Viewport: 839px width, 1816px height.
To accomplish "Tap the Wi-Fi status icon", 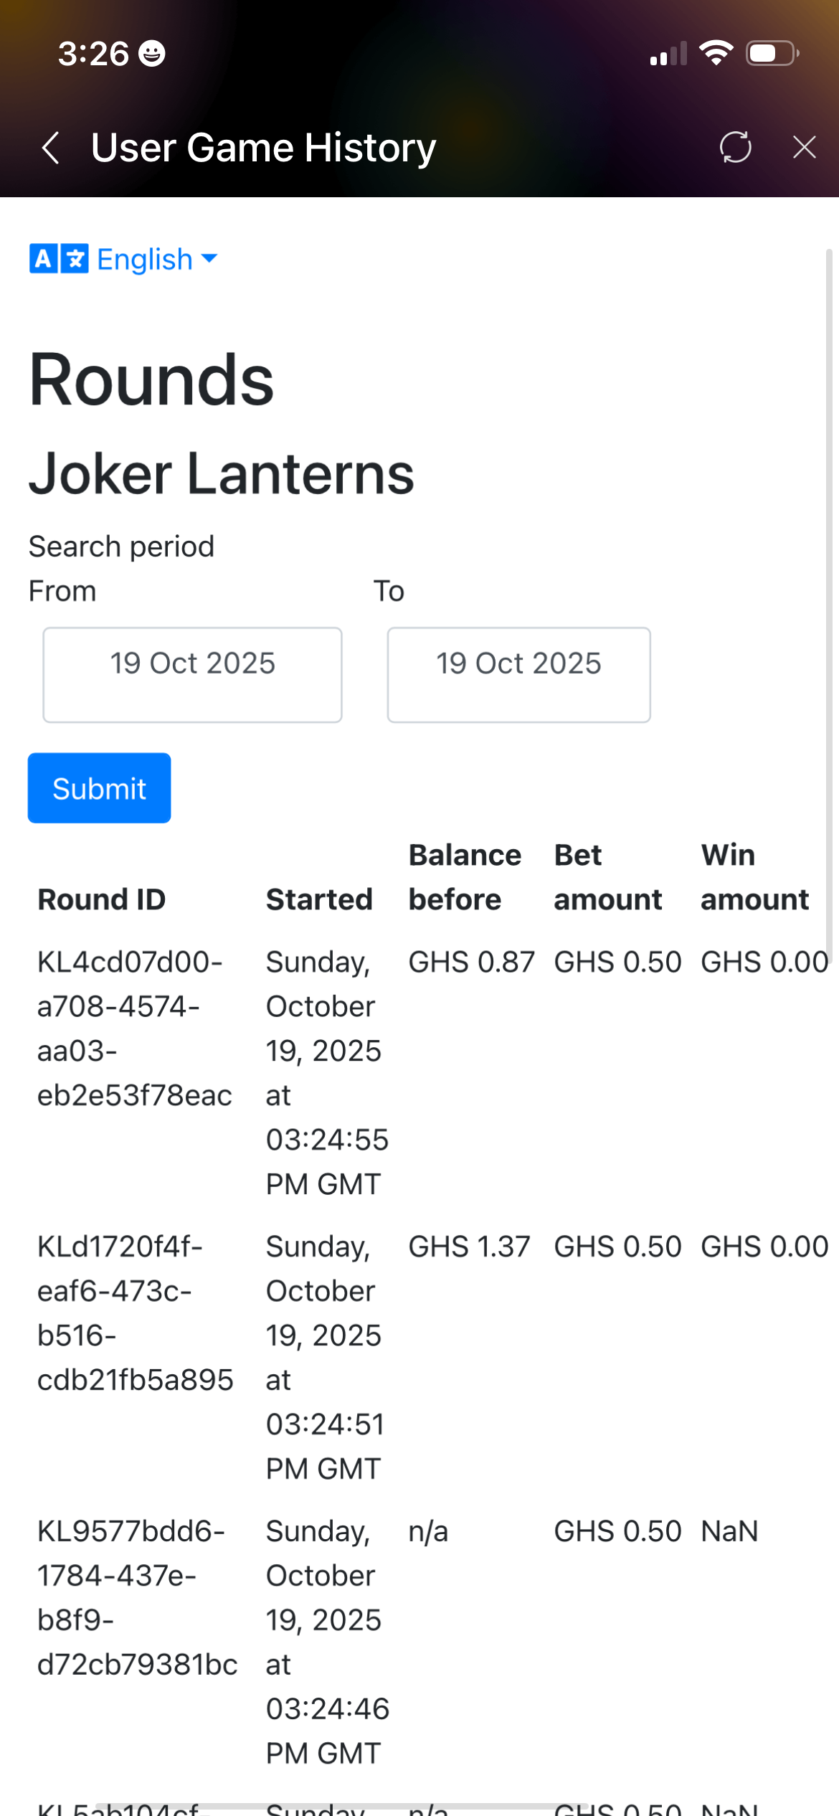I will (x=716, y=53).
